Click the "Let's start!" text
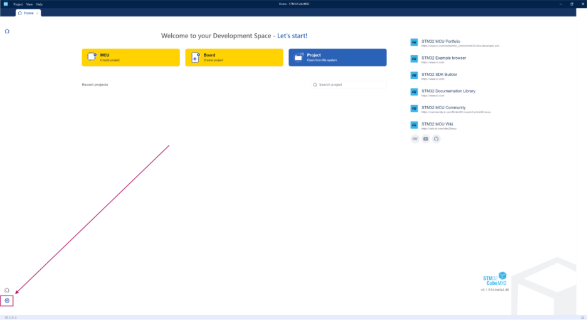587x320 pixels. (x=292, y=36)
